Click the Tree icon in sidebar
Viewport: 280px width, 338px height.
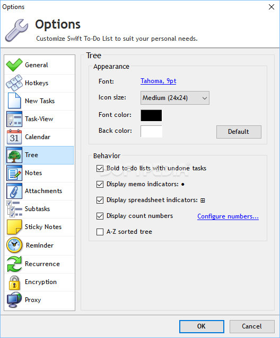click(x=14, y=155)
